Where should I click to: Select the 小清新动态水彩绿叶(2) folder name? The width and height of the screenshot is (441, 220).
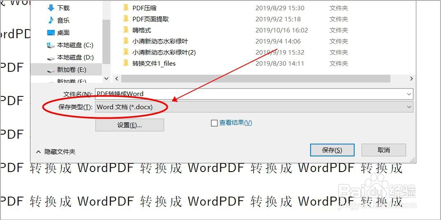[164, 52]
